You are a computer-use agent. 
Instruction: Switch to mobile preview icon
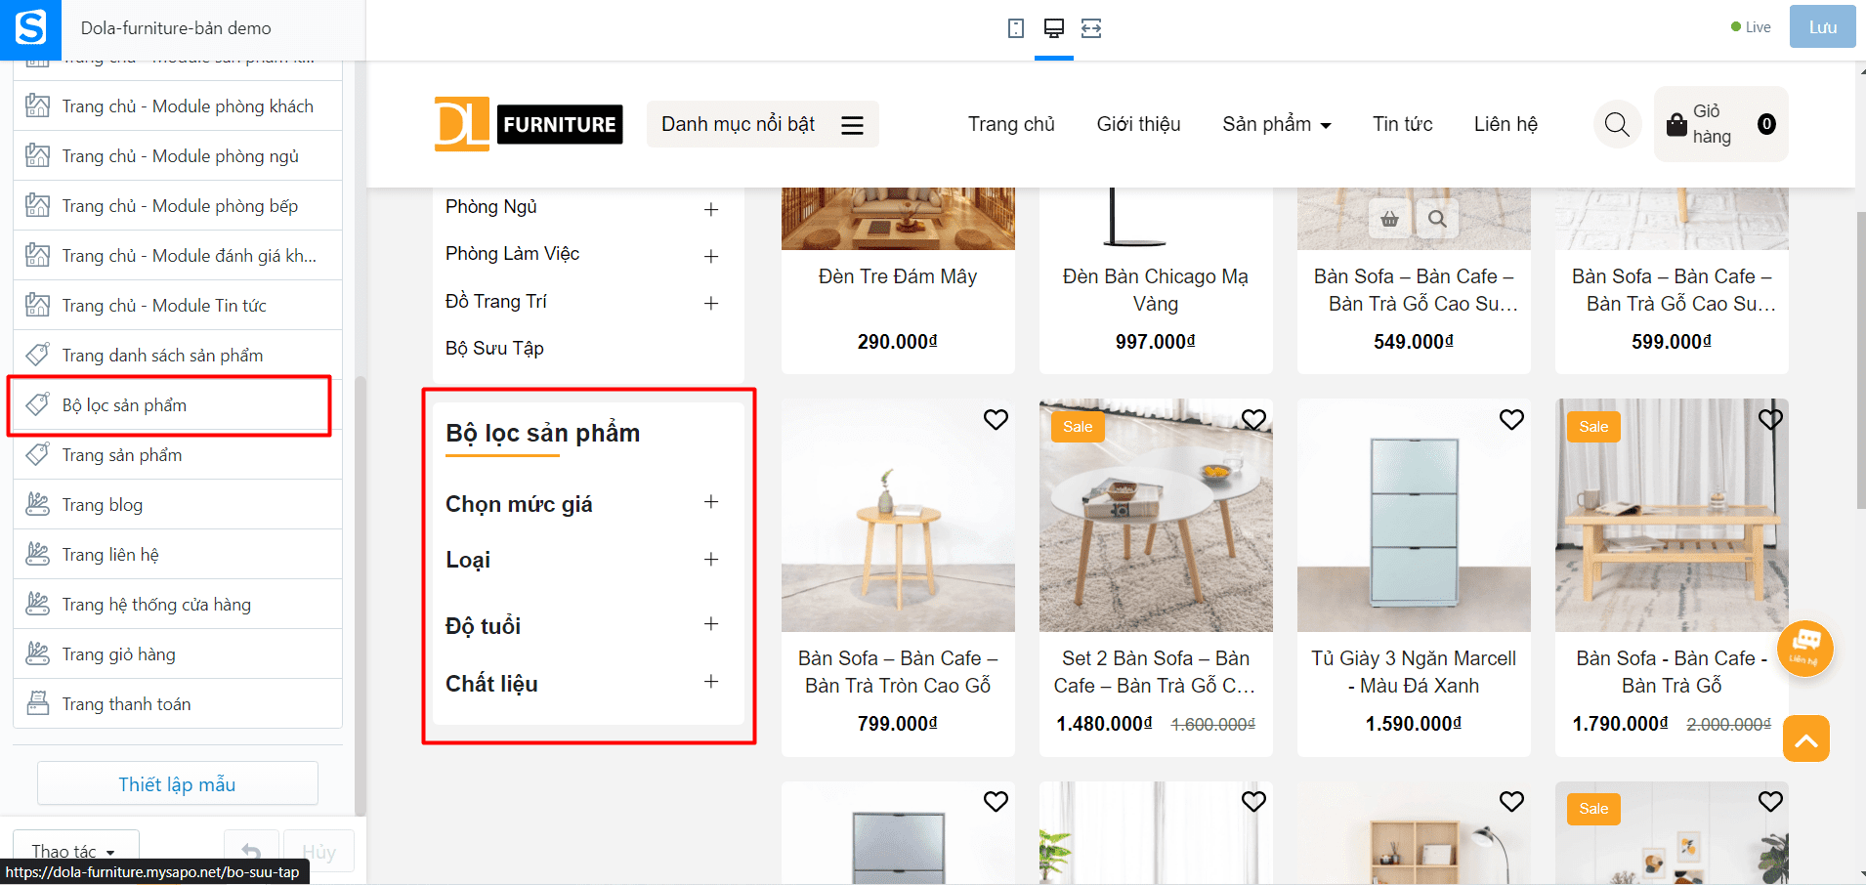1016,28
